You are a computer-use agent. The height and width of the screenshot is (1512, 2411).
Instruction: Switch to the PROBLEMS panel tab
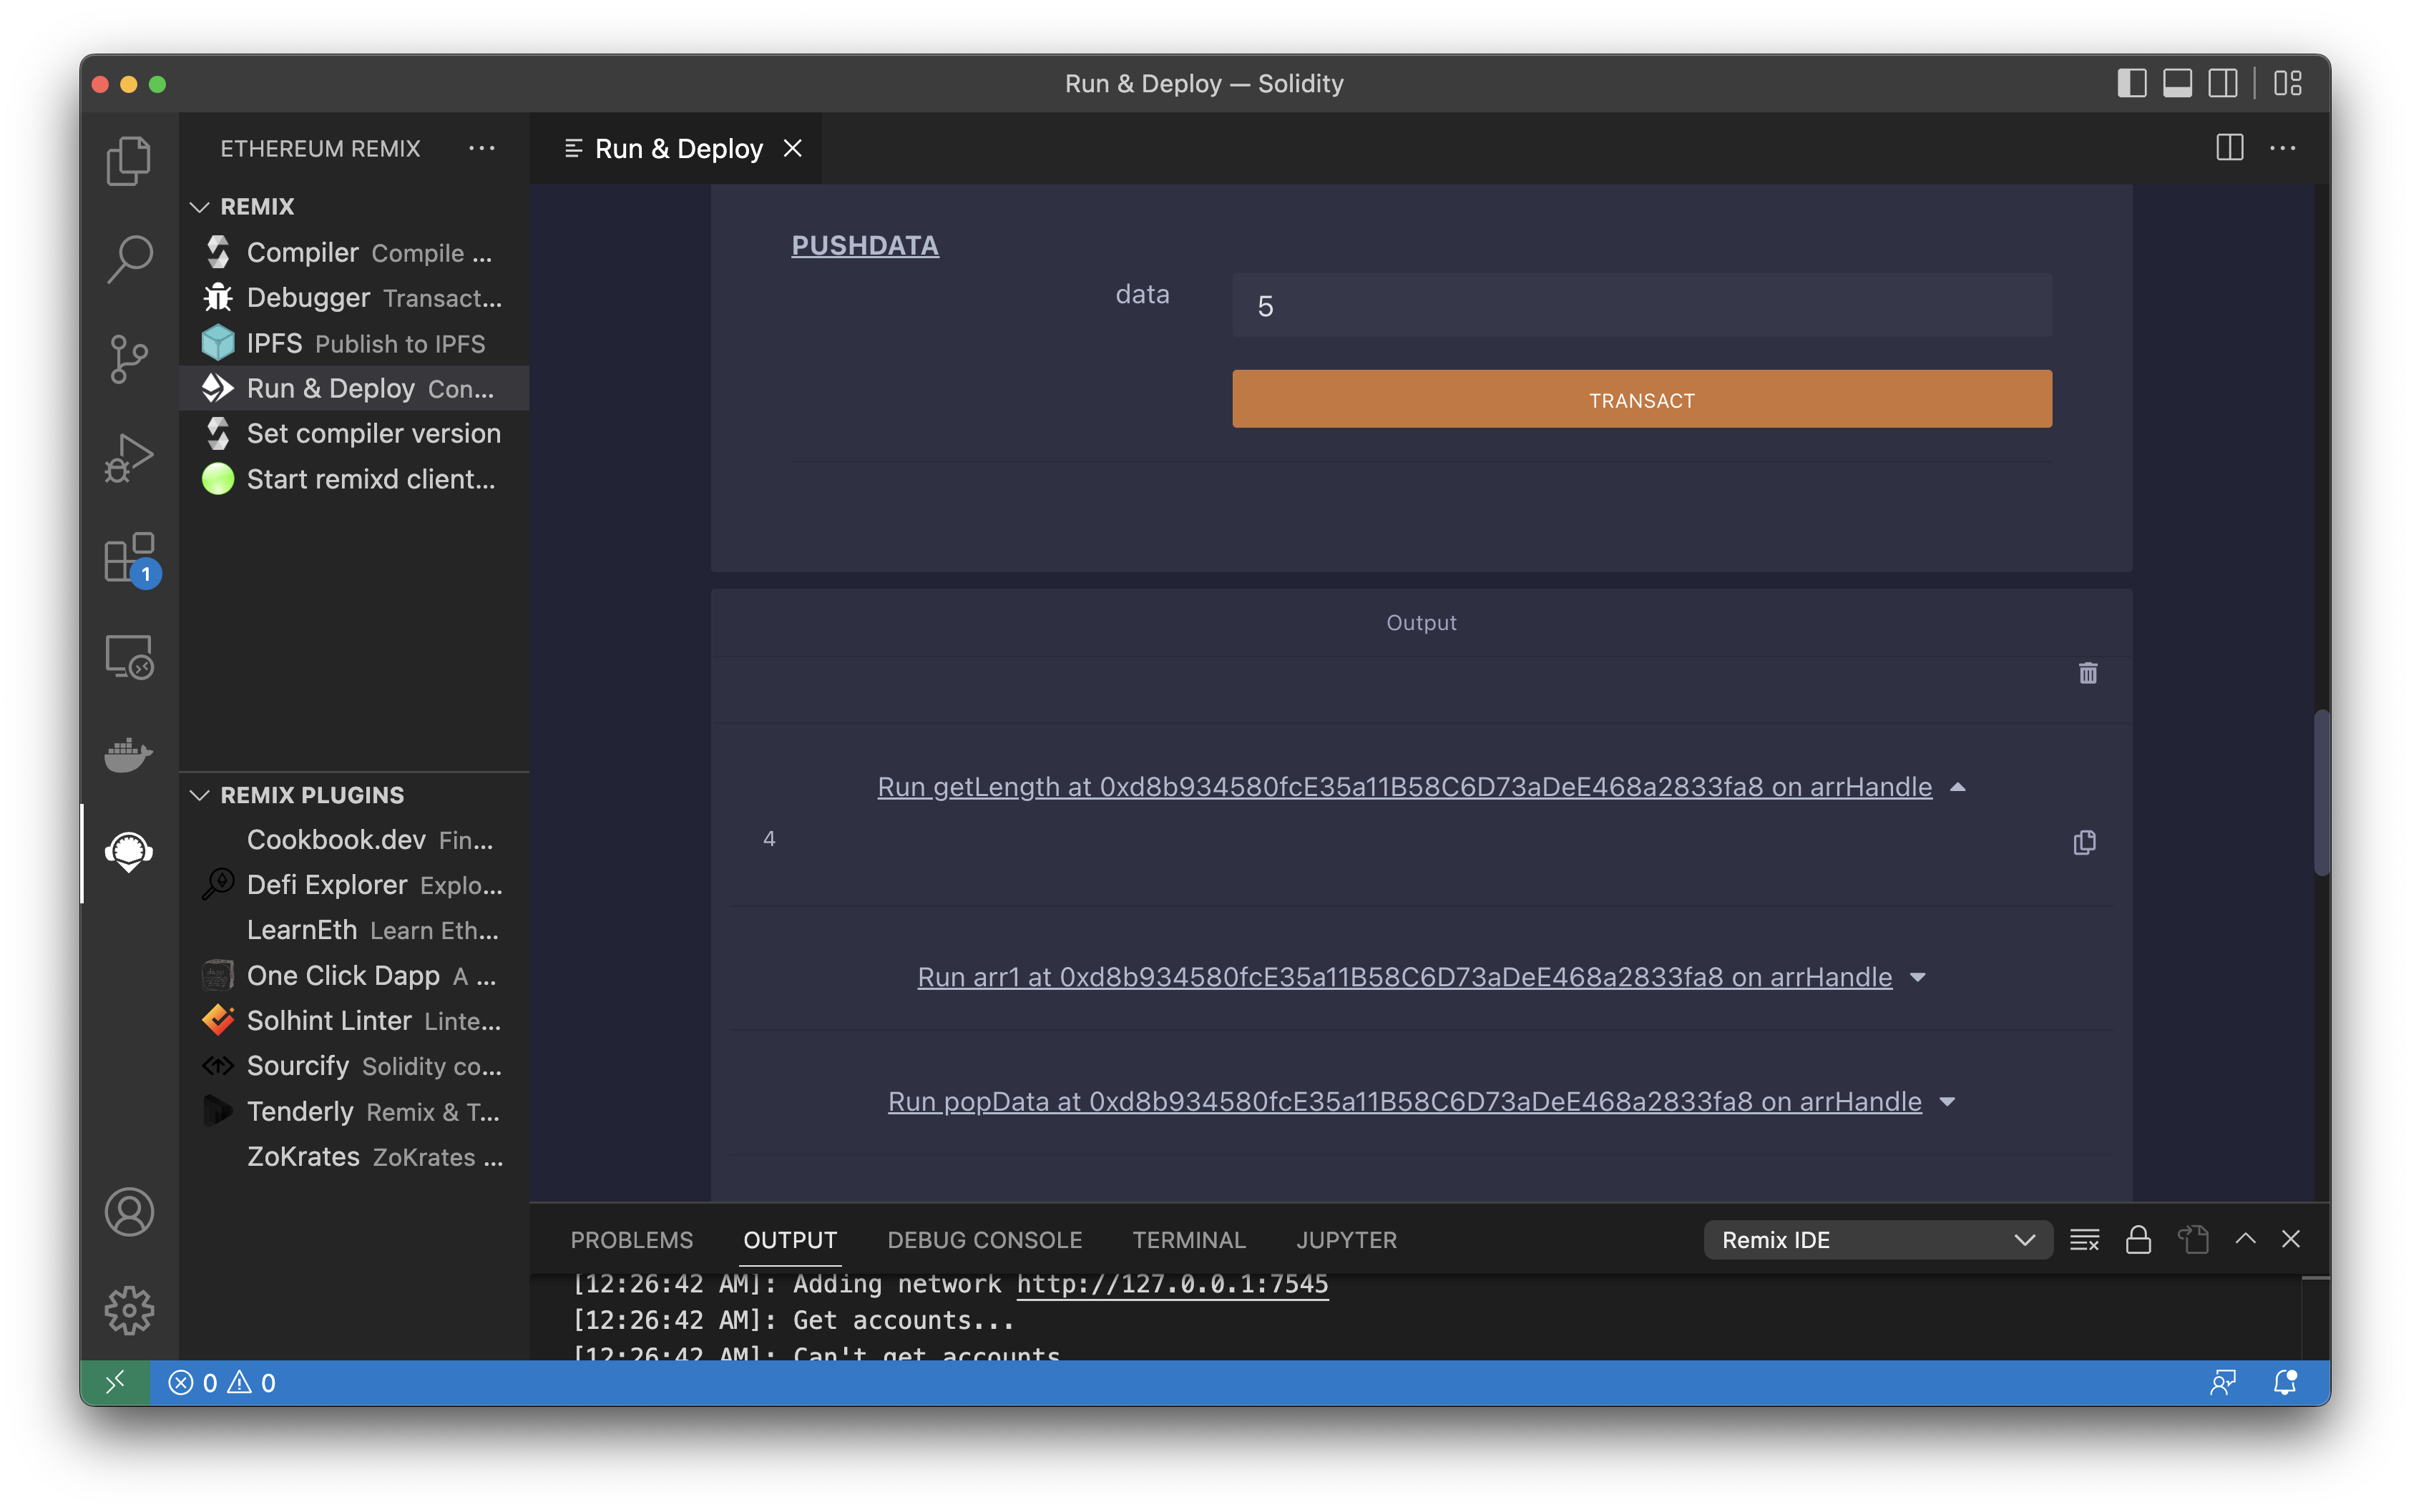pyautogui.click(x=631, y=1240)
